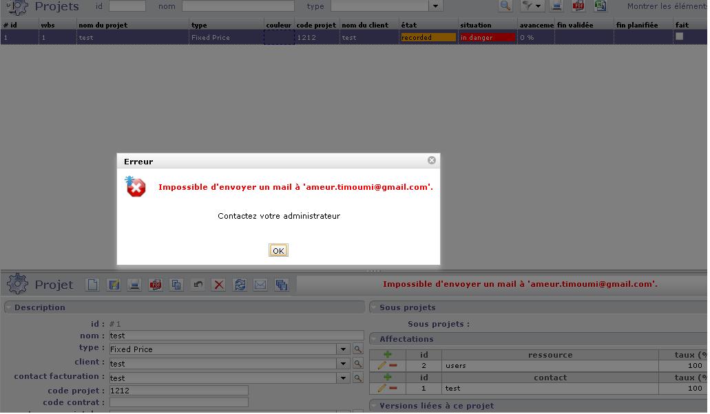The image size is (710, 414).
Task: Open the contact facturation dropdown arrow
Action: click(x=343, y=378)
